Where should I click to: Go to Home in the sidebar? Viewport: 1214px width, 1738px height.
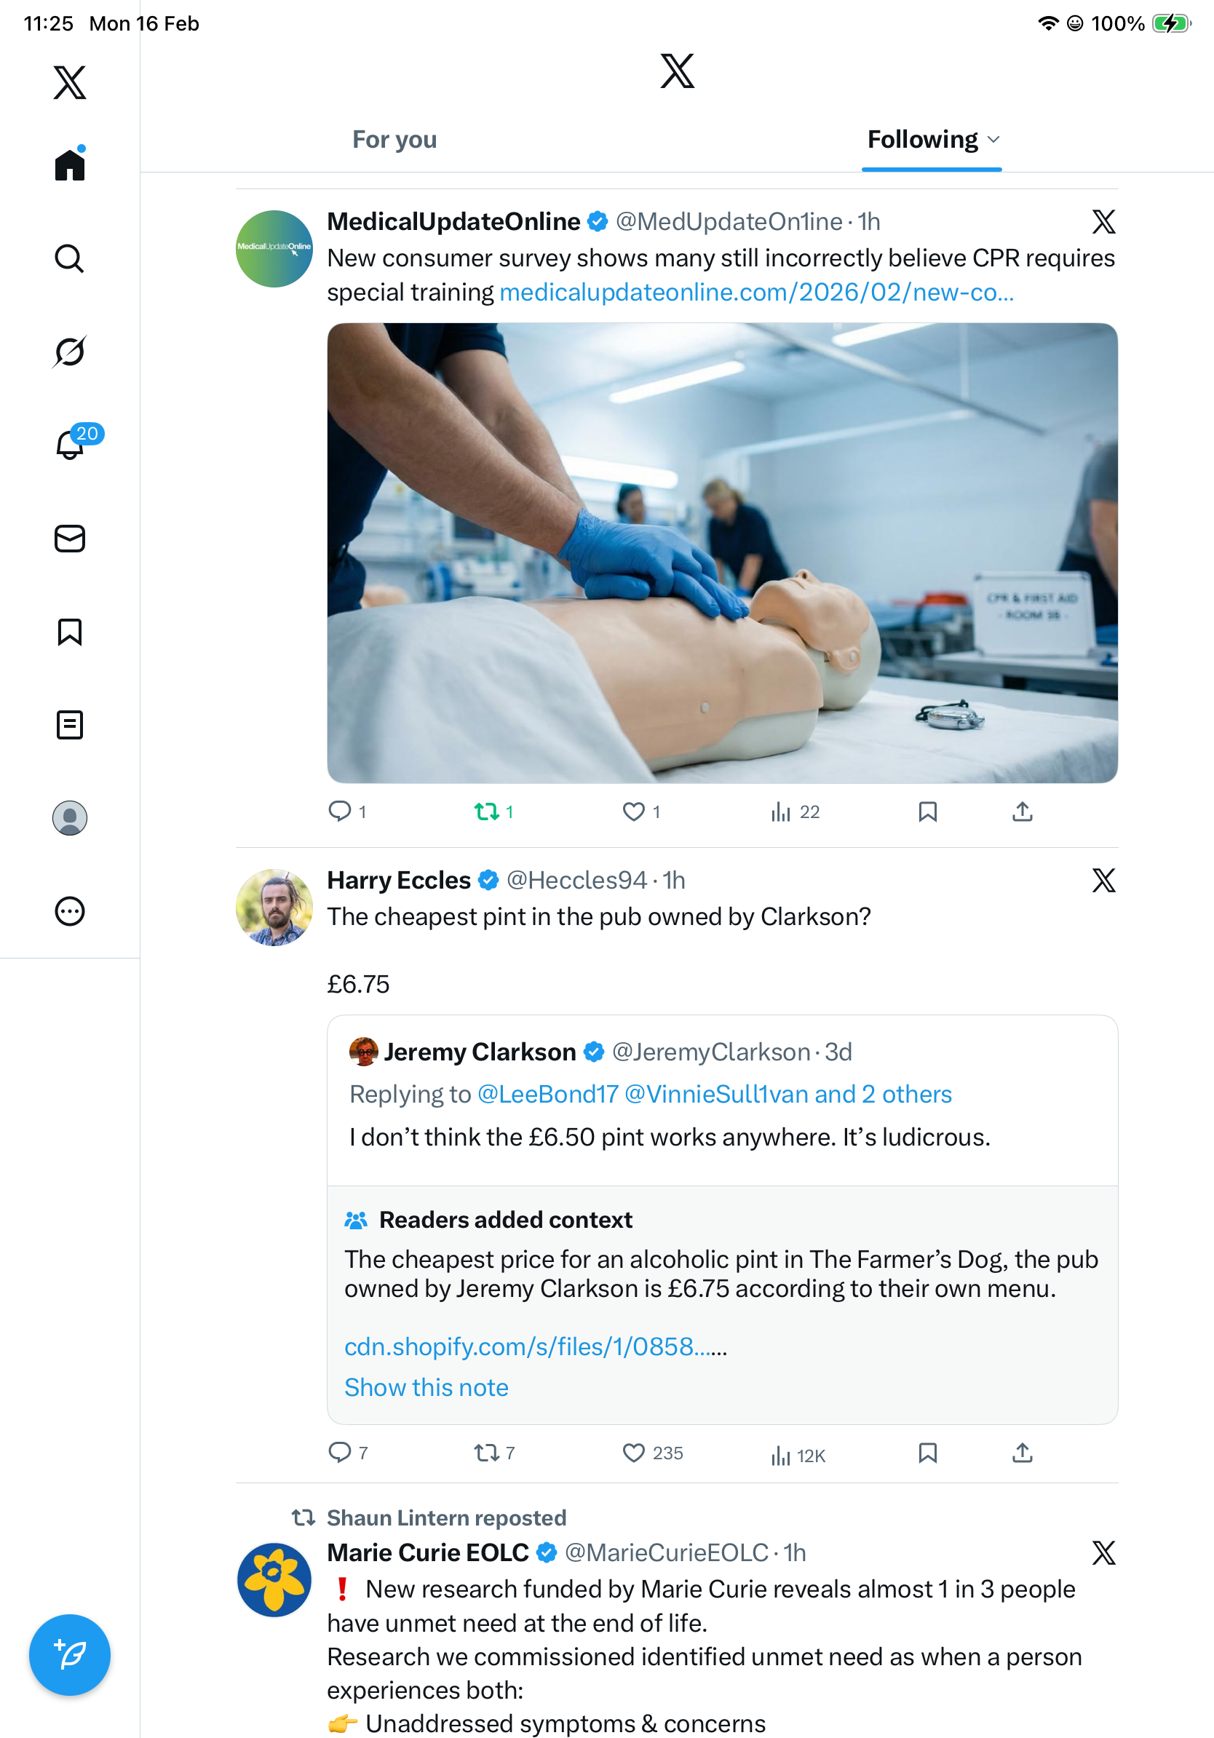point(70,164)
